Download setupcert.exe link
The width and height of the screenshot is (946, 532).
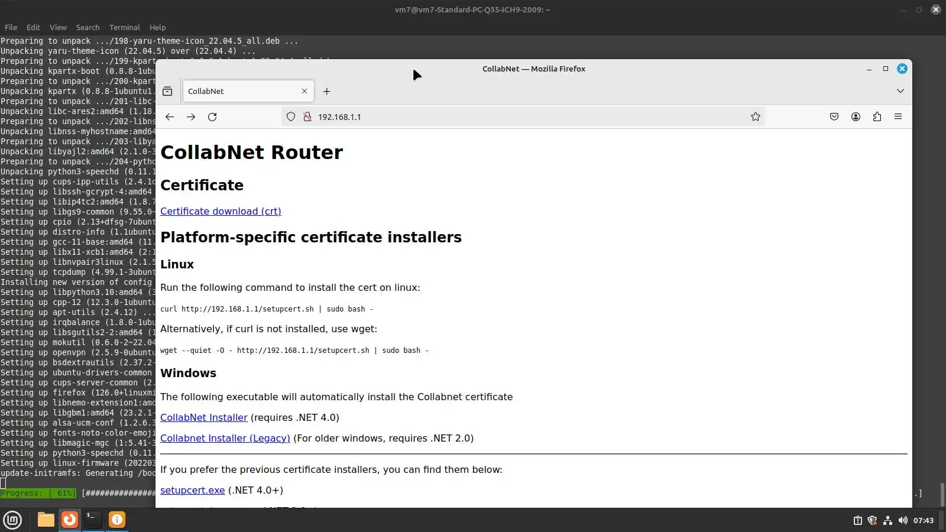pyautogui.click(x=193, y=490)
